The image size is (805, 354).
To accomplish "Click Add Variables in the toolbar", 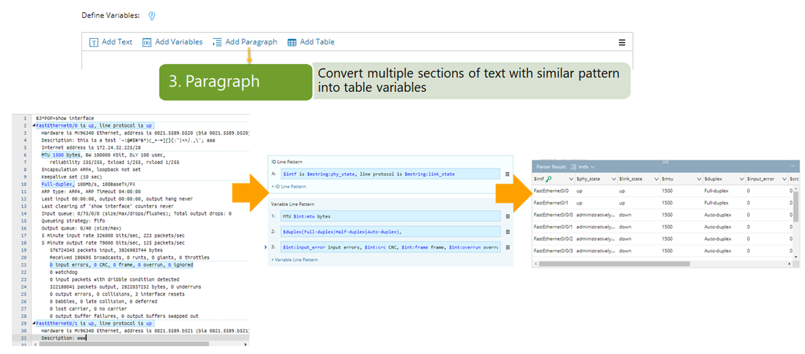I will point(172,42).
